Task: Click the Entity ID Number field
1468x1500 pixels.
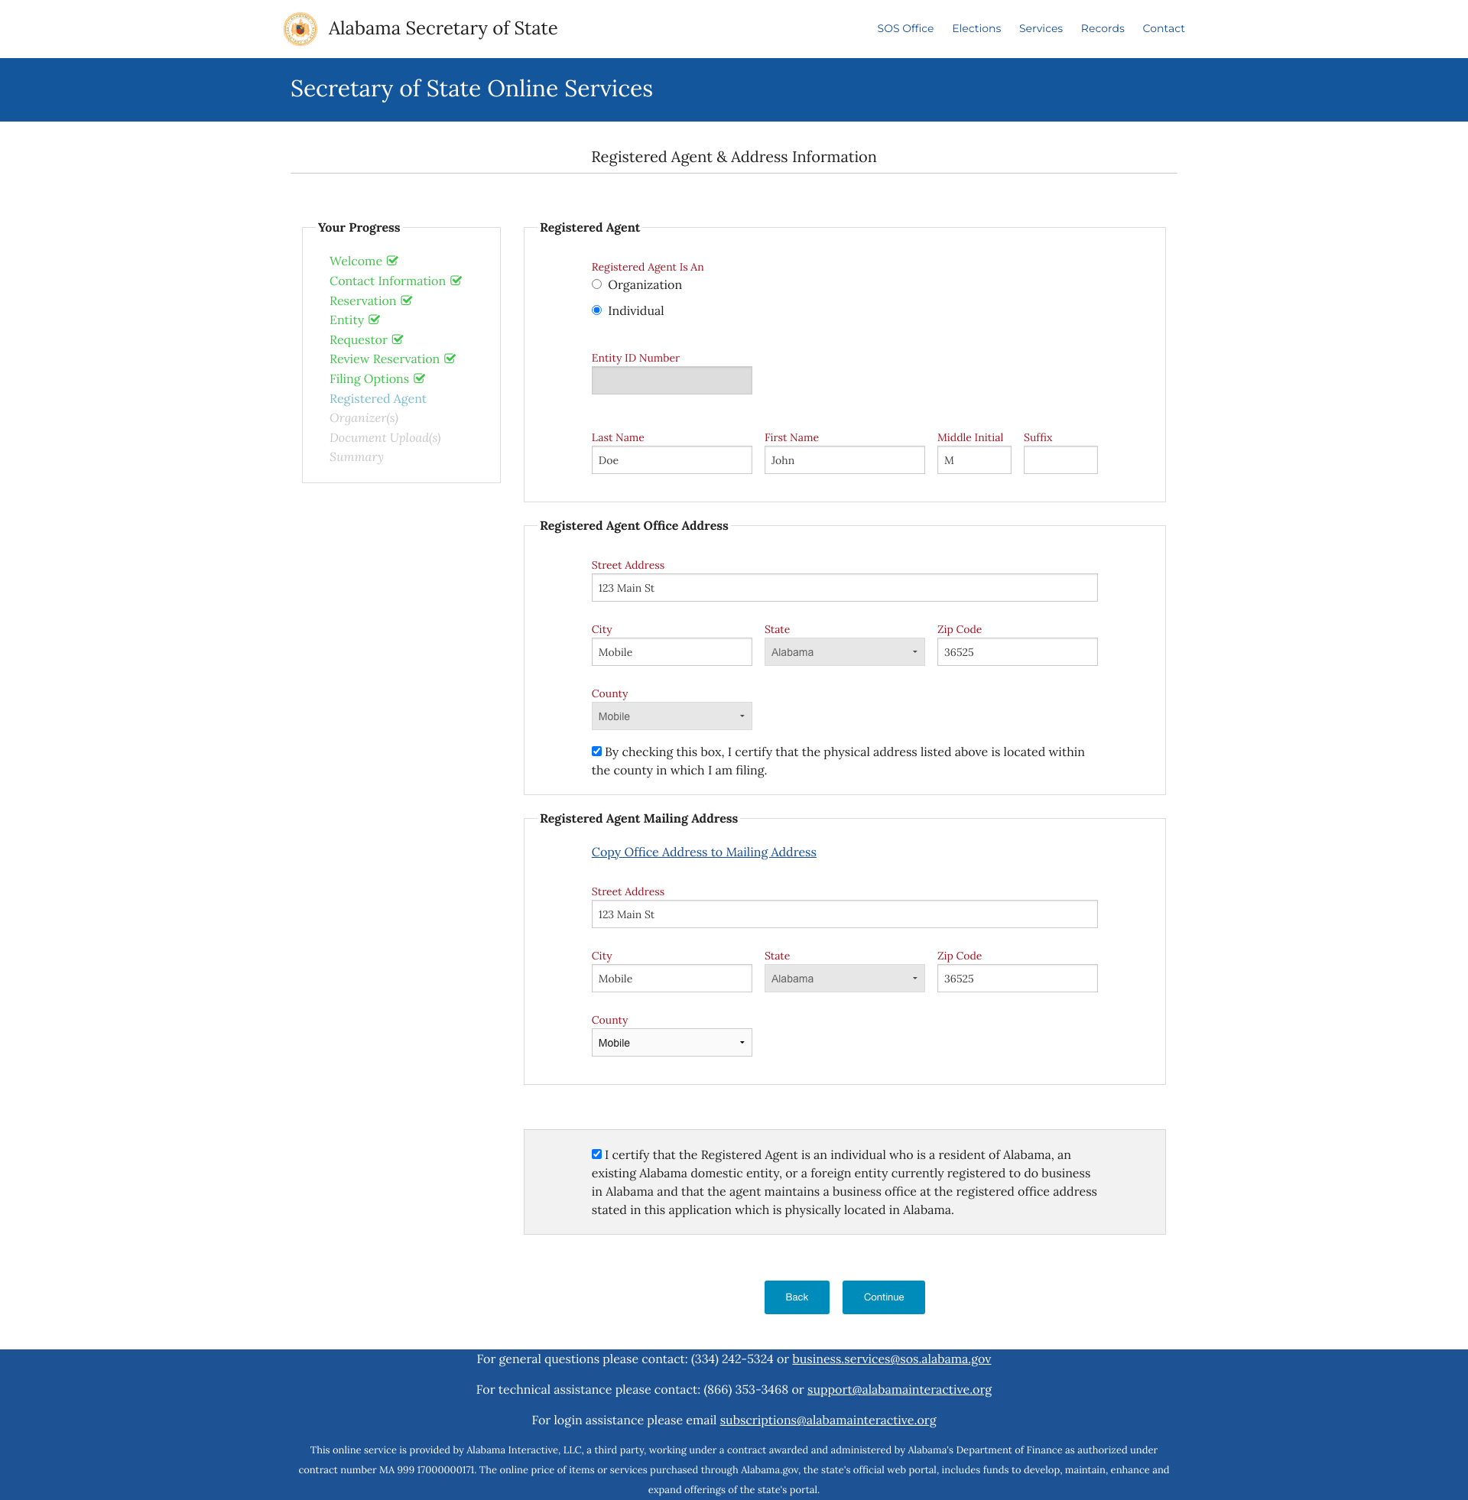Action: click(671, 381)
